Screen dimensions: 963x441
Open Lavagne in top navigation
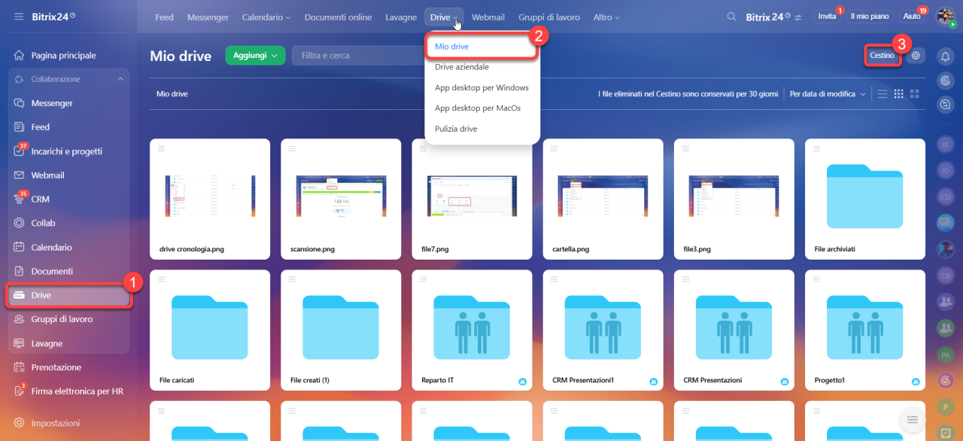click(401, 17)
